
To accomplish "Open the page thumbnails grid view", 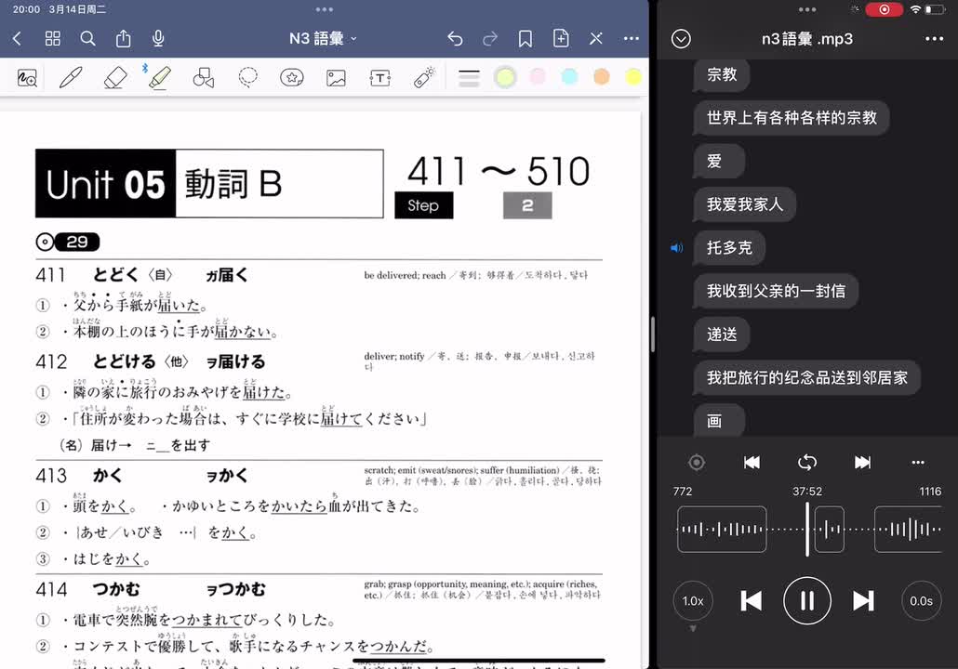I will (x=52, y=39).
